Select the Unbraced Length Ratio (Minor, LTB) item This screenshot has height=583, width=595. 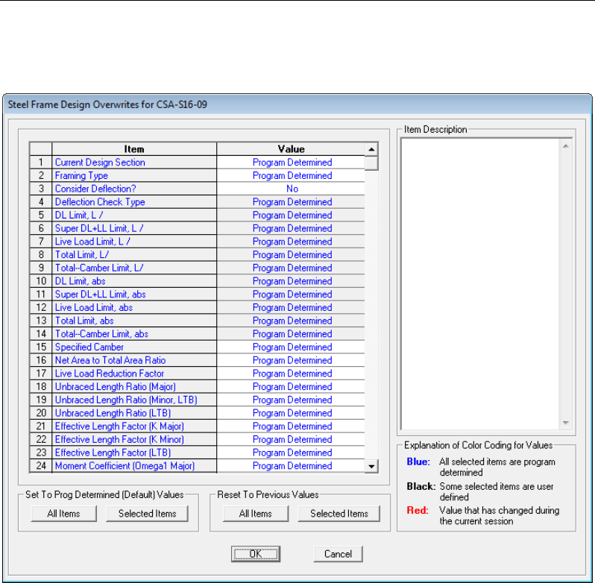point(134,400)
